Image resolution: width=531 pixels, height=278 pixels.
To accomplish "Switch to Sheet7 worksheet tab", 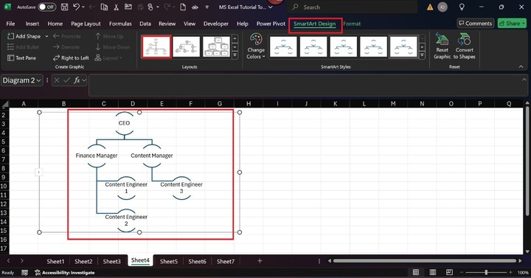I will pyautogui.click(x=225, y=261).
